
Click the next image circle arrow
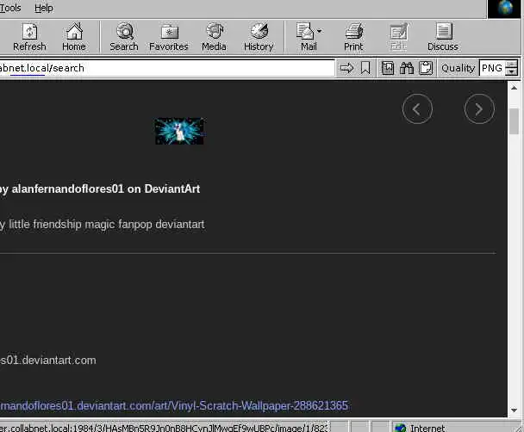479,108
